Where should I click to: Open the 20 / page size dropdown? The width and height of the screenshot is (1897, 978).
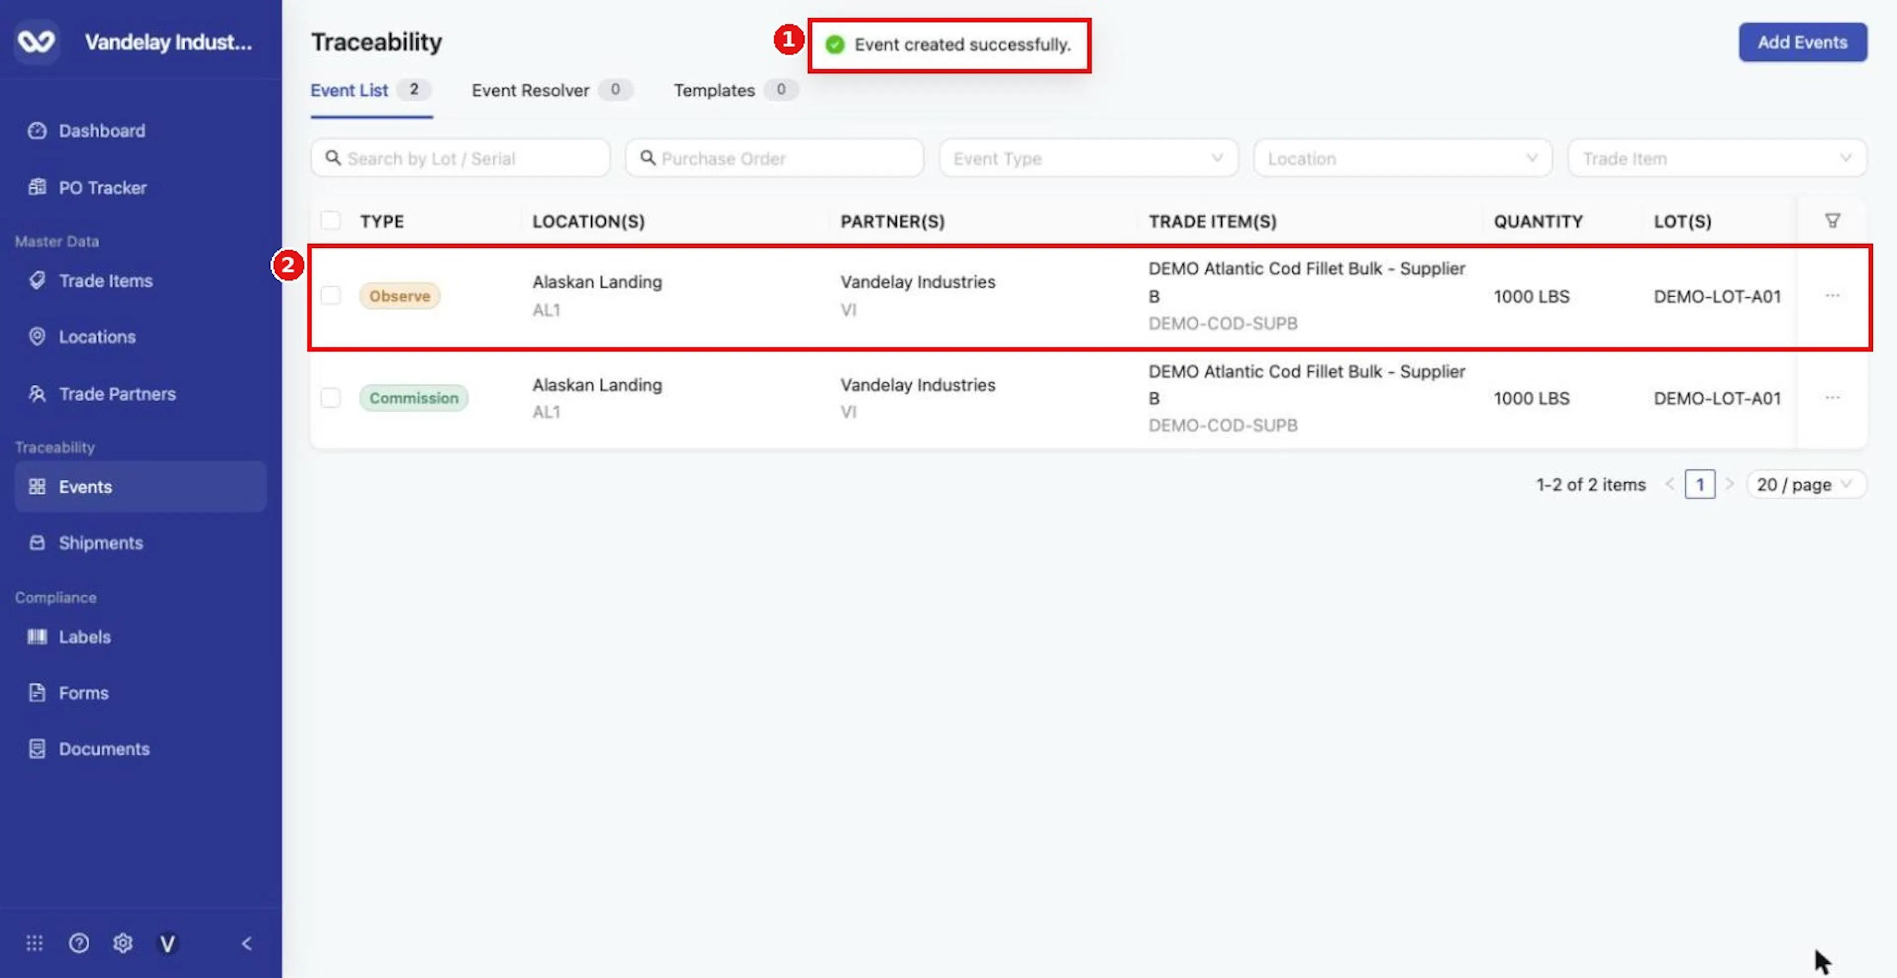tap(1806, 484)
